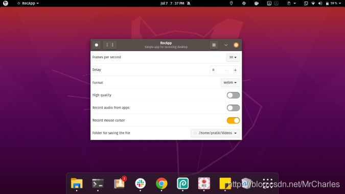Viewport: 345px width, 194px height.
Task: Increase the Delay with plus button
Action: pyautogui.click(x=235, y=70)
